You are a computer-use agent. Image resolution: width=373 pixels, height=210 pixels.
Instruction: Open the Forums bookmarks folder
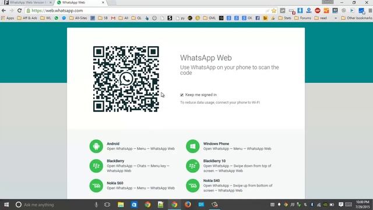pos(303,18)
